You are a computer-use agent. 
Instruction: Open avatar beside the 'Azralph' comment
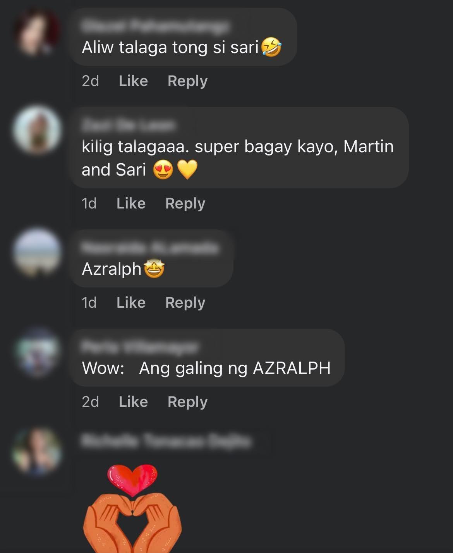[x=37, y=252]
